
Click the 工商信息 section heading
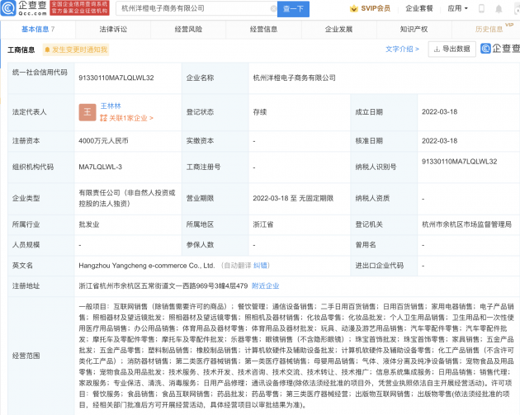coord(21,50)
